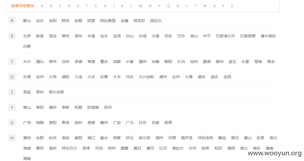This screenshot has height=161, width=304.
Task: Click the boxed H badge beside 惠州
Action: [12, 138]
